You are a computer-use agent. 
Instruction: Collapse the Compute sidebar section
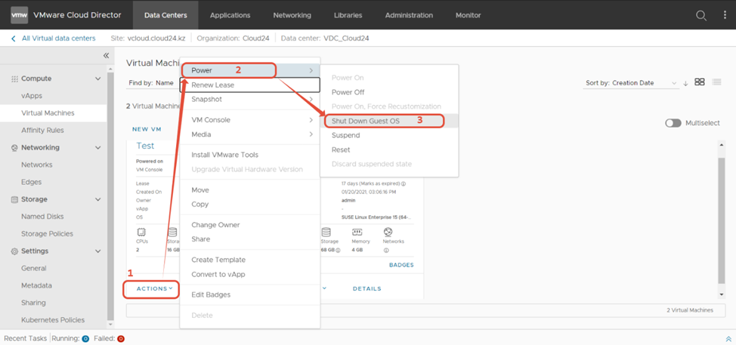click(x=98, y=79)
